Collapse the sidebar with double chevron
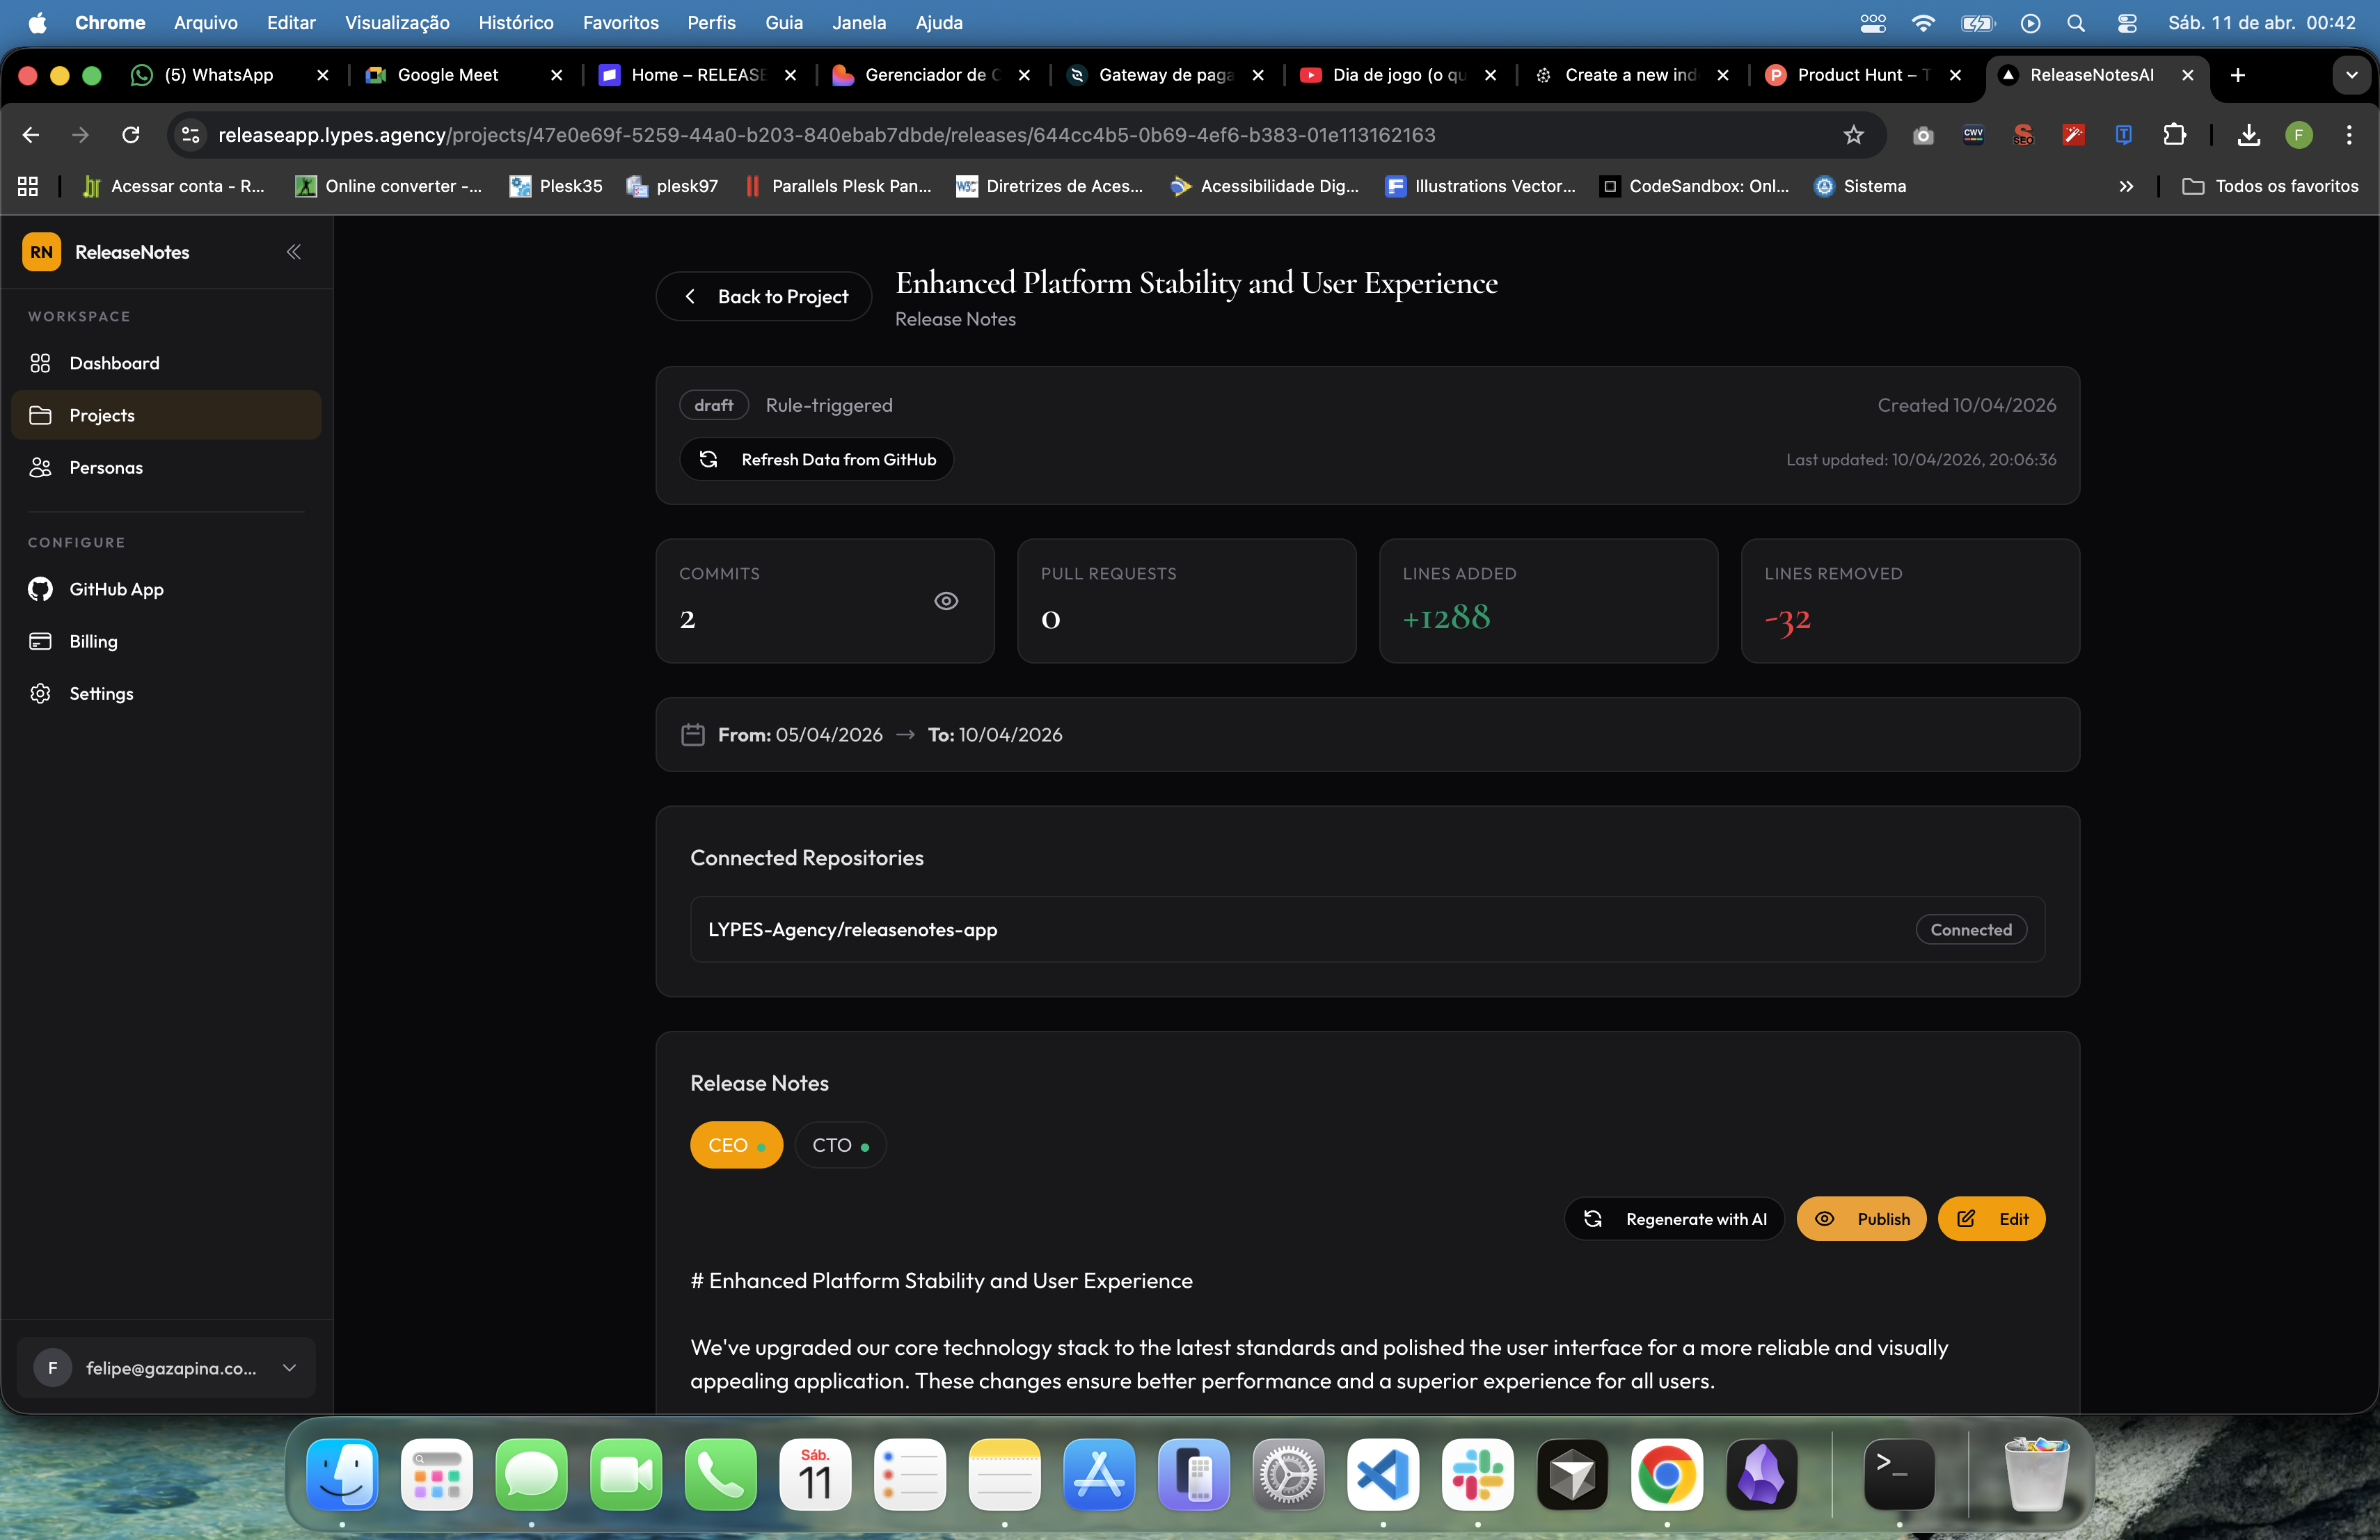Screen dimensions: 2380x1540 (x=293, y=252)
